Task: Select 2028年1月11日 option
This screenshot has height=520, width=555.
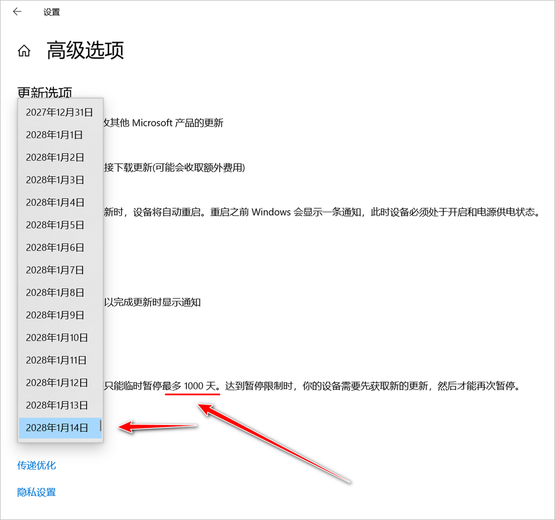Action: tap(57, 360)
